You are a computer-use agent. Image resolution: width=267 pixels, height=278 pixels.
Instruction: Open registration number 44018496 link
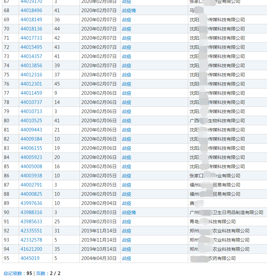[x=31, y=10]
